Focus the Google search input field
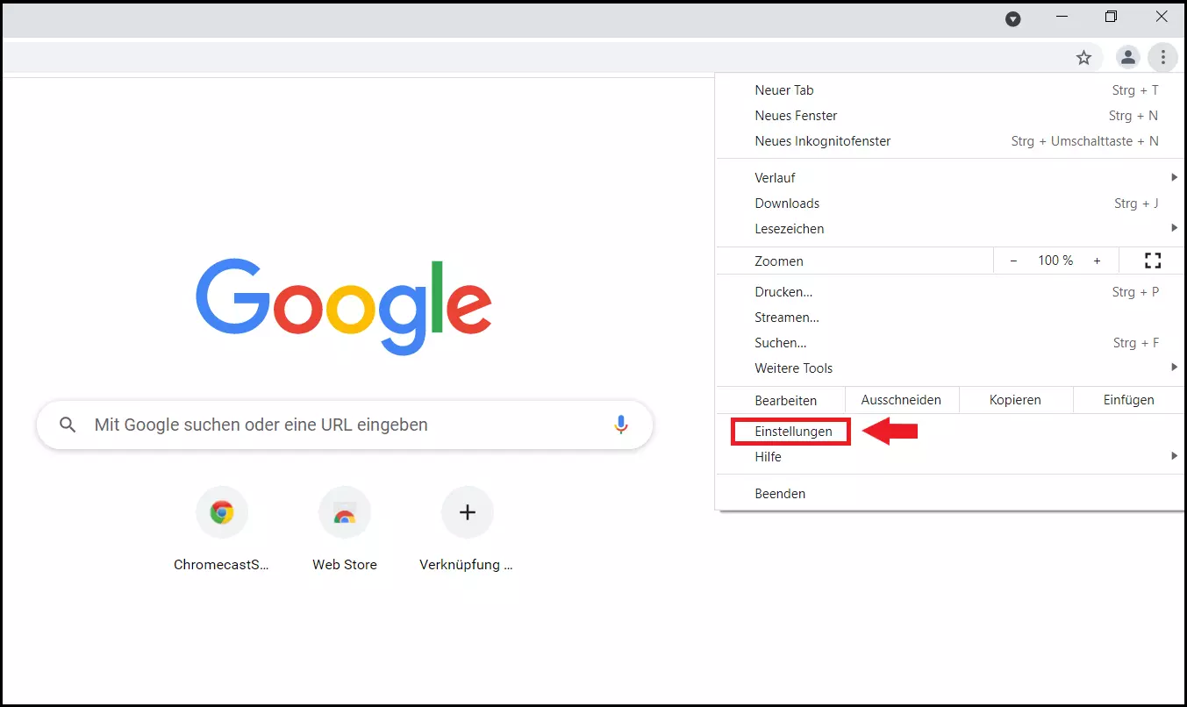 pos(345,425)
